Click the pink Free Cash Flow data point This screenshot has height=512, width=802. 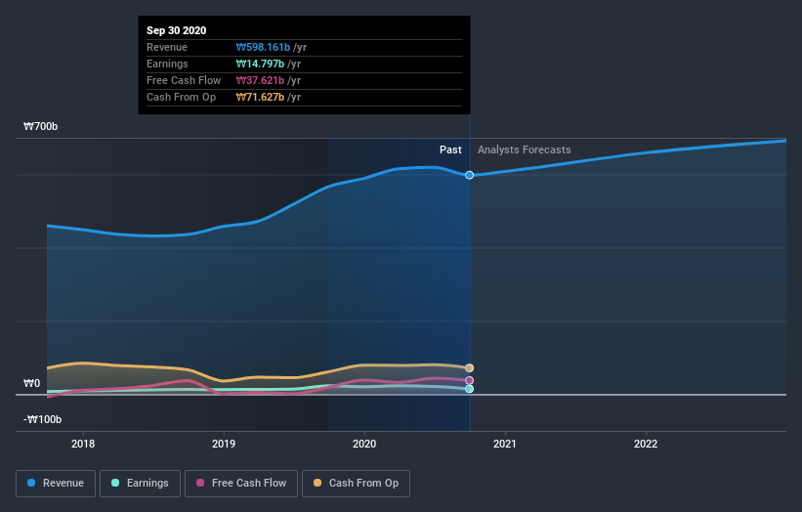click(469, 380)
